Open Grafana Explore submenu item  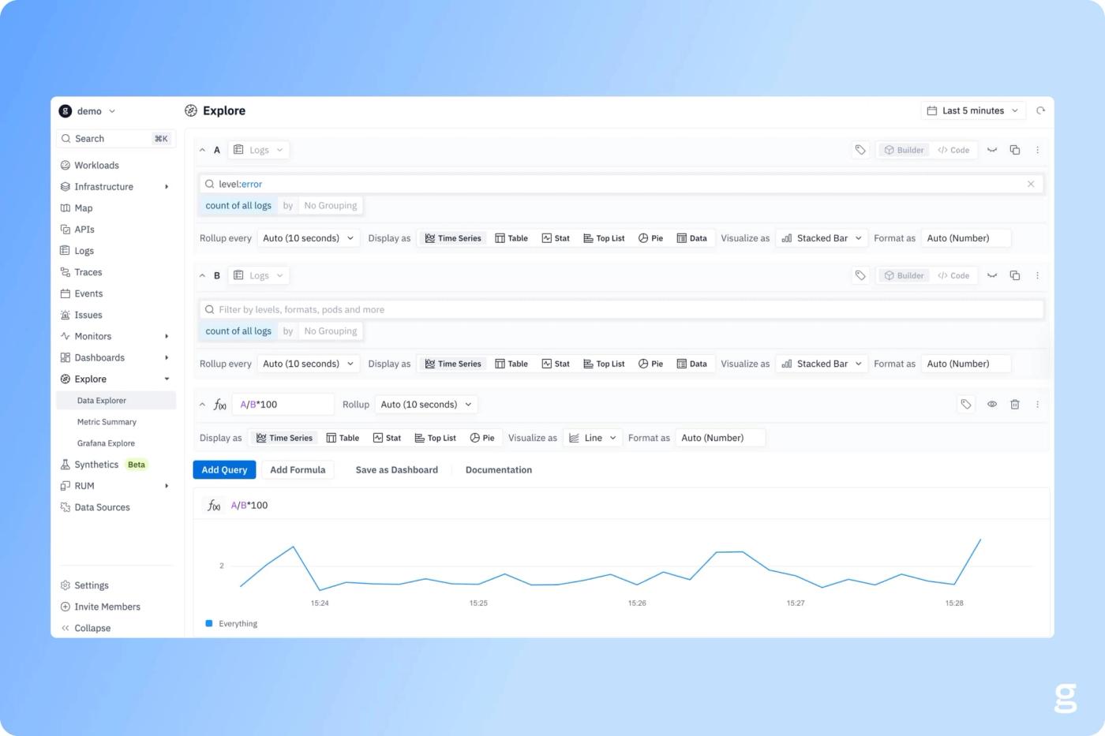point(106,443)
